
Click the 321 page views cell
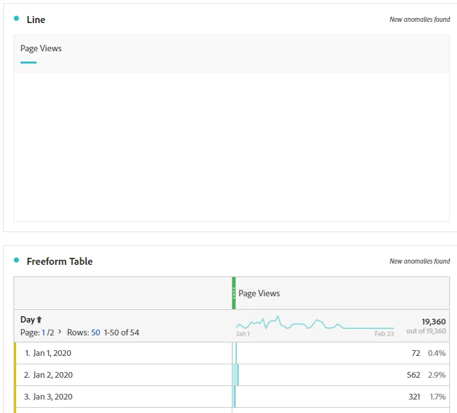pos(414,397)
